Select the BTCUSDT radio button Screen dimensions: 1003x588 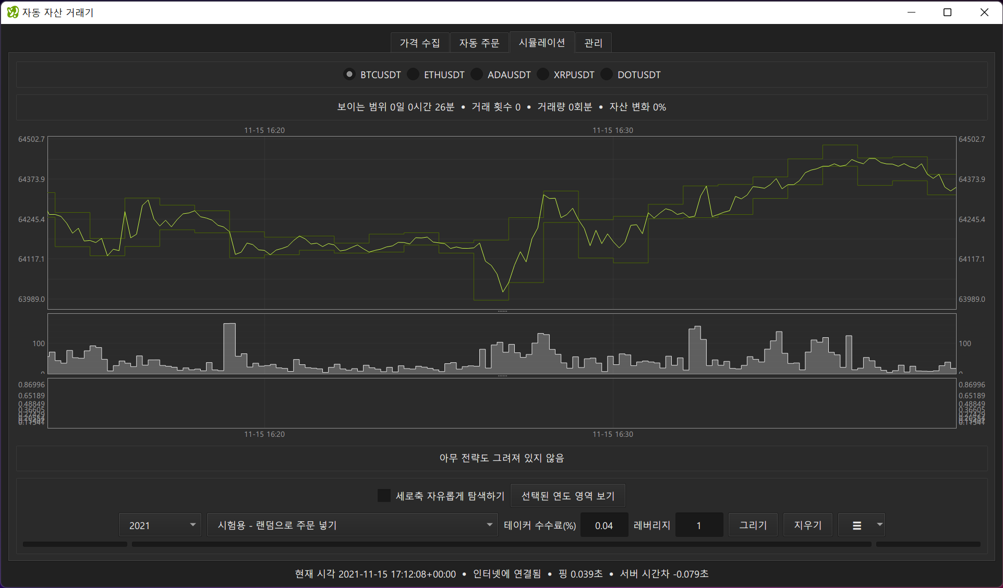click(349, 75)
